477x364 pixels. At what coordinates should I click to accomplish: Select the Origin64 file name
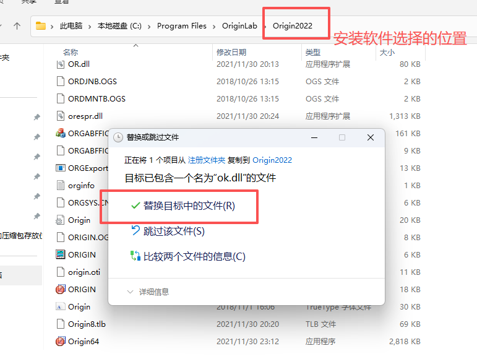click(x=84, y=342)
